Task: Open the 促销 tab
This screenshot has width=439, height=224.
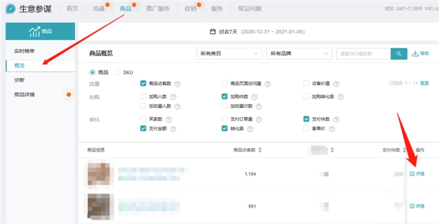Action: (190, 9)
